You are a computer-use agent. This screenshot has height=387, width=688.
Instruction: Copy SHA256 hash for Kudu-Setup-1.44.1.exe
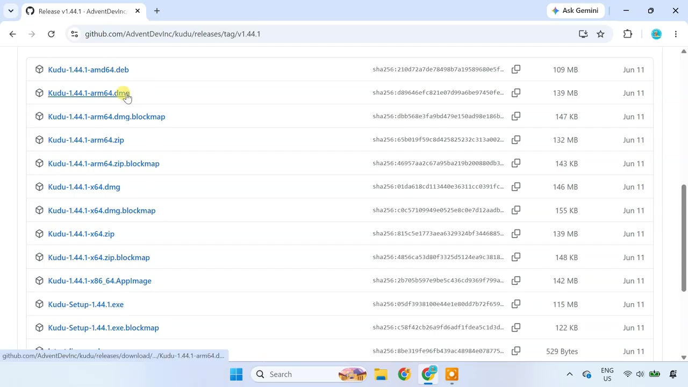[x=516, y=304]
